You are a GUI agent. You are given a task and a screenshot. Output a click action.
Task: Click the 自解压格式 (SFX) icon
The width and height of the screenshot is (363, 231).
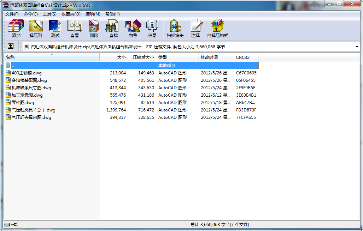click(x=217, y=28)
